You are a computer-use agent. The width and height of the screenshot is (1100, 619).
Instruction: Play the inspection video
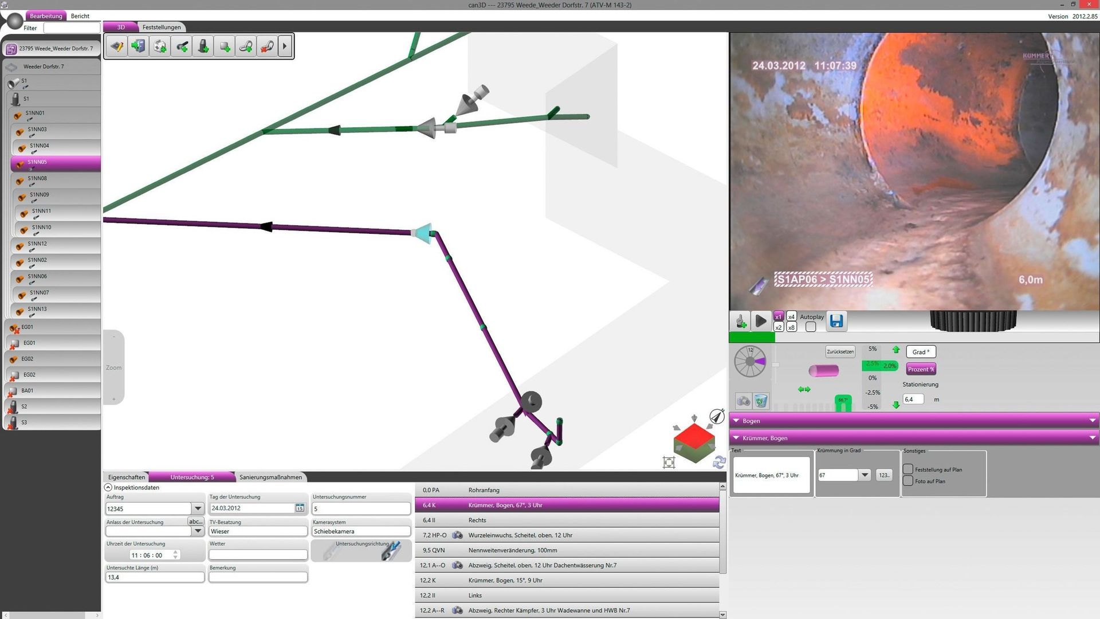pyautogui.click(x=760, y=321)
